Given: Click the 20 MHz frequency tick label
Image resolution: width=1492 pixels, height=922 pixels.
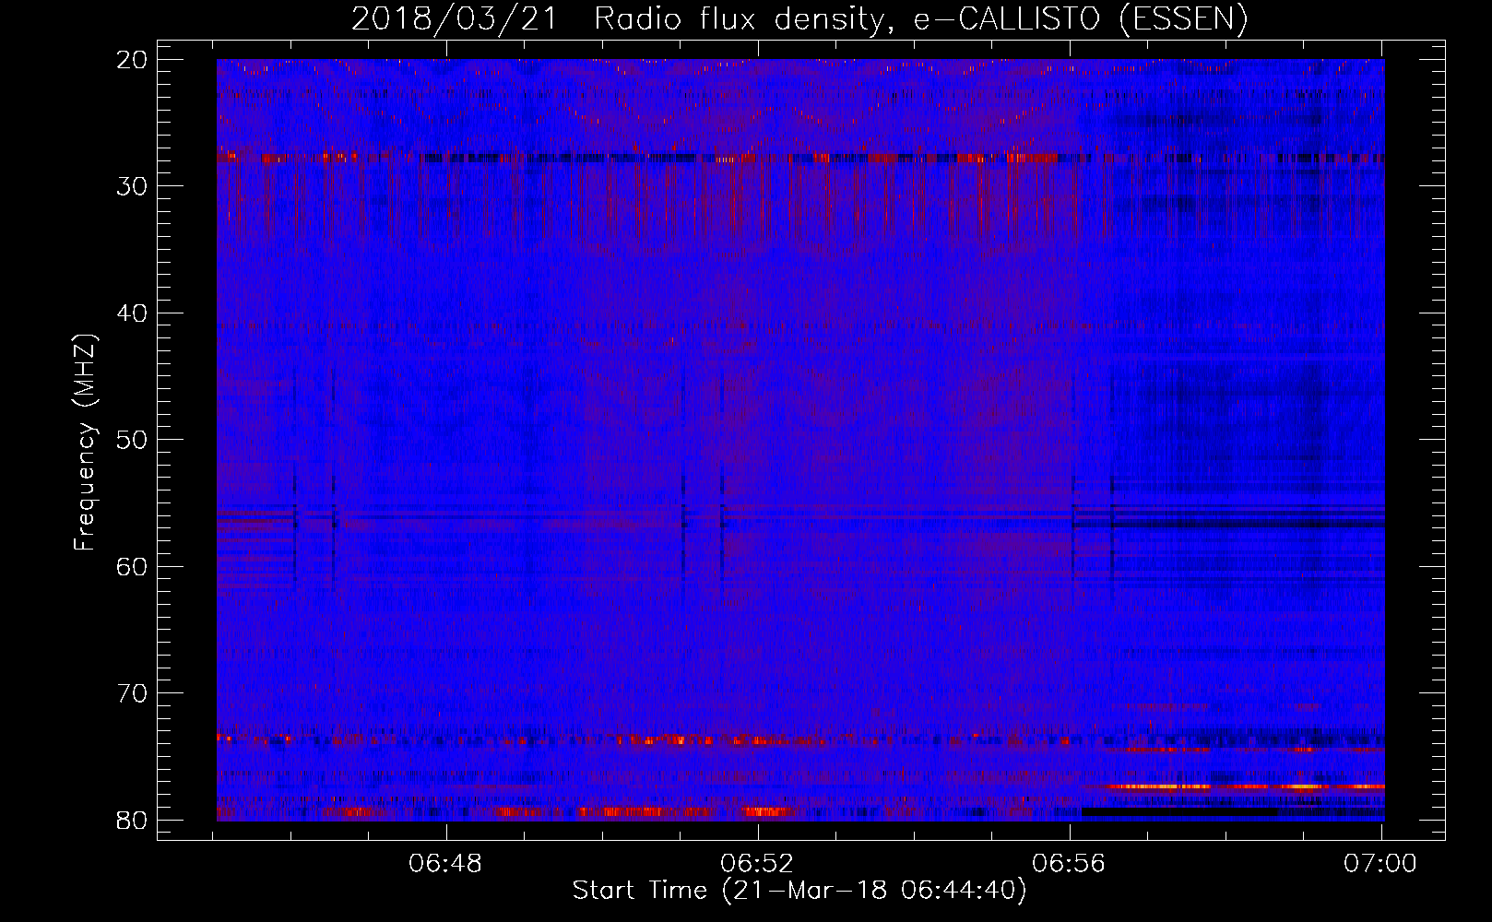Looking at the screenshot, I should pyautogui.click(x=133, y=60).
